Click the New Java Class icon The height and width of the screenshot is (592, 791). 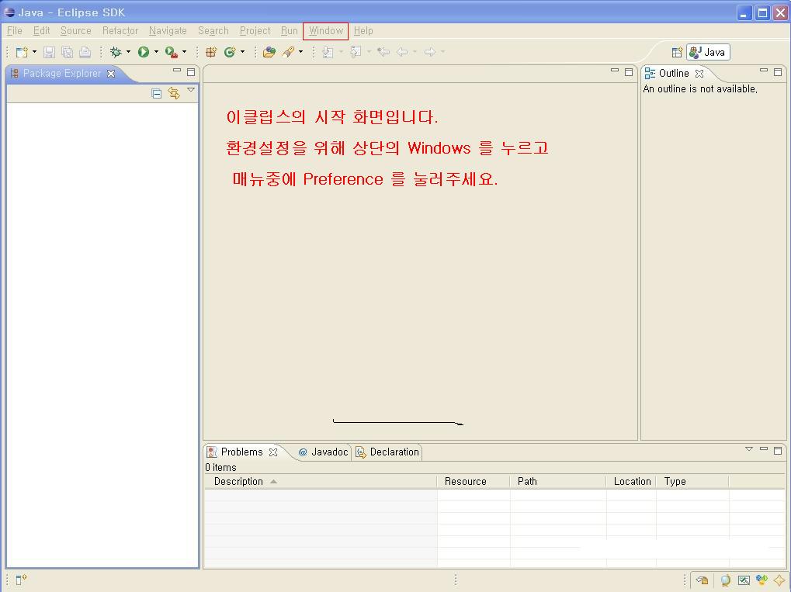(x=230, y=52)
